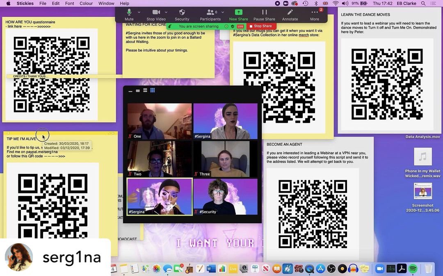Open App Store from the Dock

tap(320, 269)
